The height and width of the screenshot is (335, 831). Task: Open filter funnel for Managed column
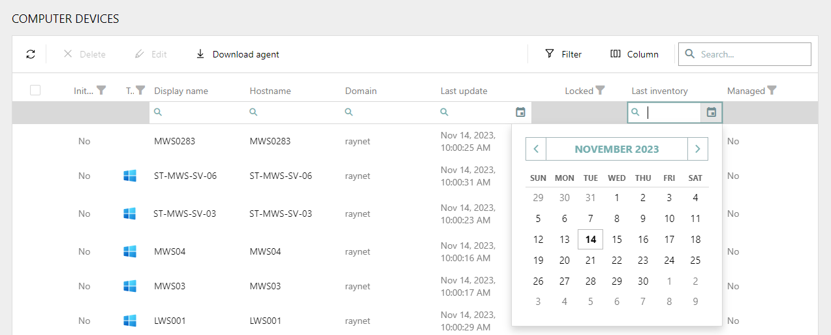772,91
